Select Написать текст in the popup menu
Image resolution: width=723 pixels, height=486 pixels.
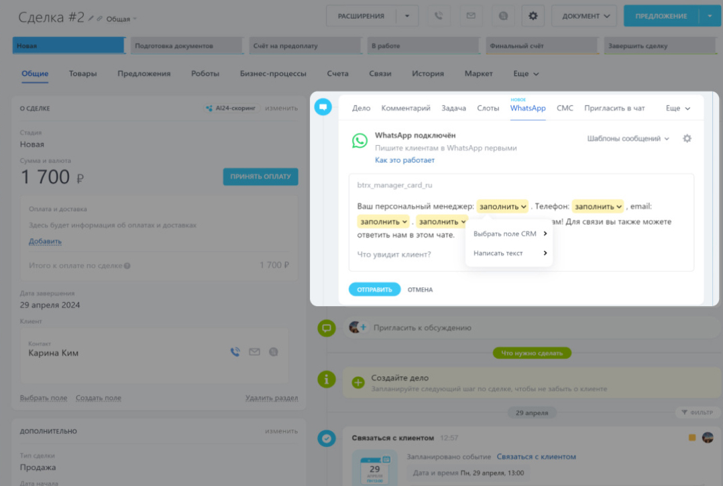[509, 253]
